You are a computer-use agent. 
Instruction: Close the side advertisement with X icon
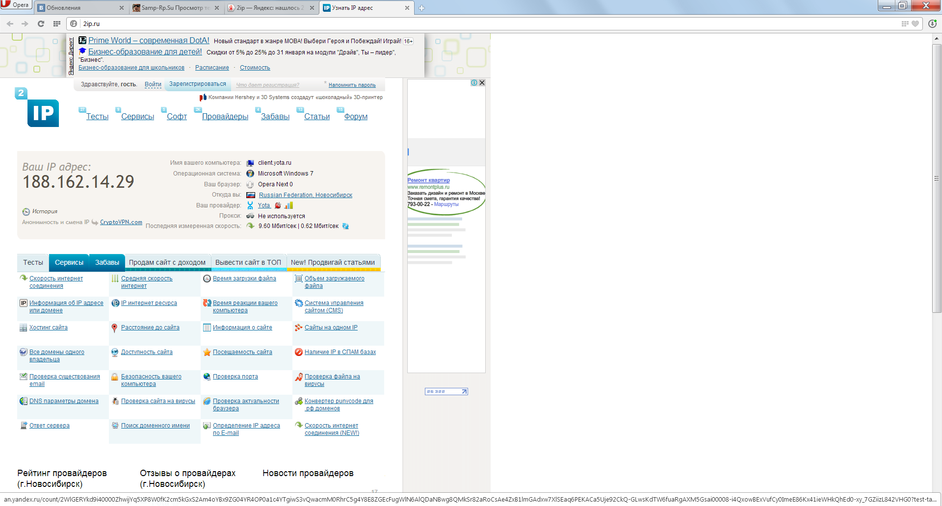pos(482,83)
